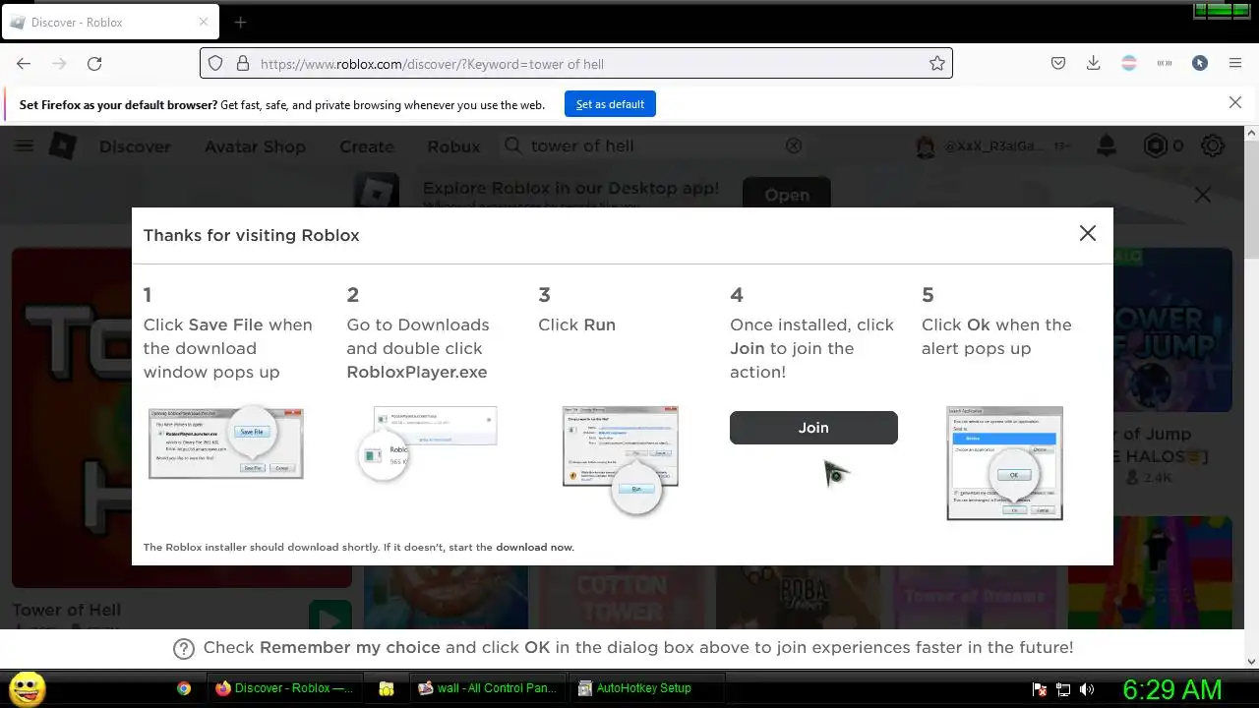The image size is (1259, 708).
Task: Open the Firefox application menu
Action: [x=1235, y=63]
